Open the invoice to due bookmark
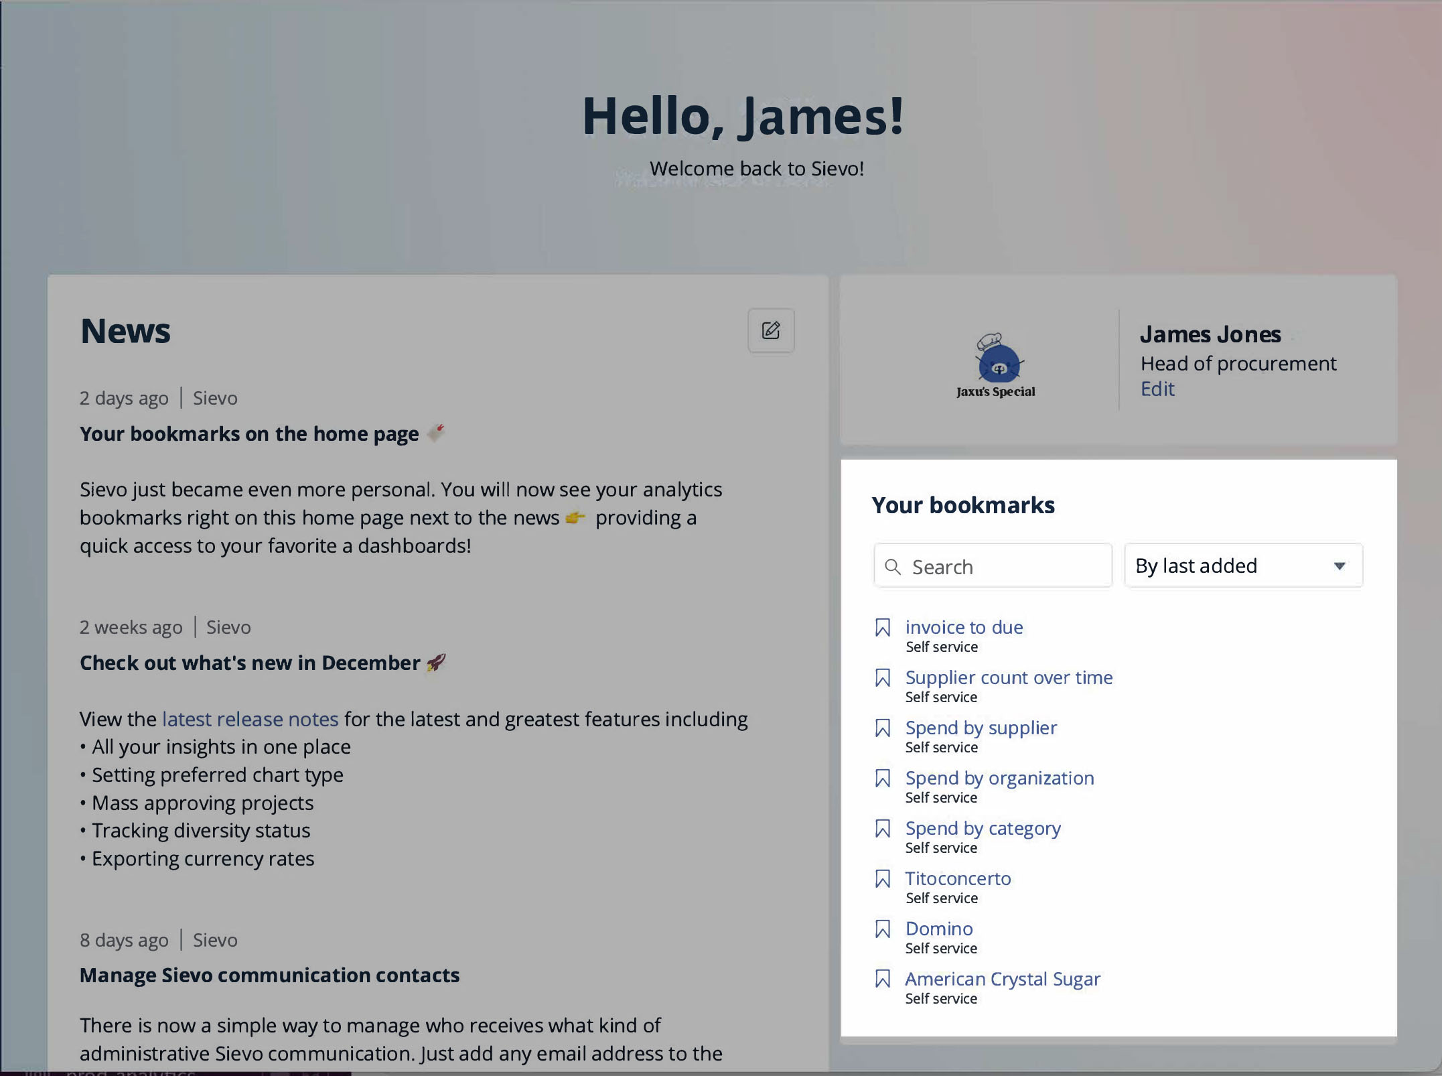The image size is (1442, 1076). pyautogui.click(x=964, y=627)
